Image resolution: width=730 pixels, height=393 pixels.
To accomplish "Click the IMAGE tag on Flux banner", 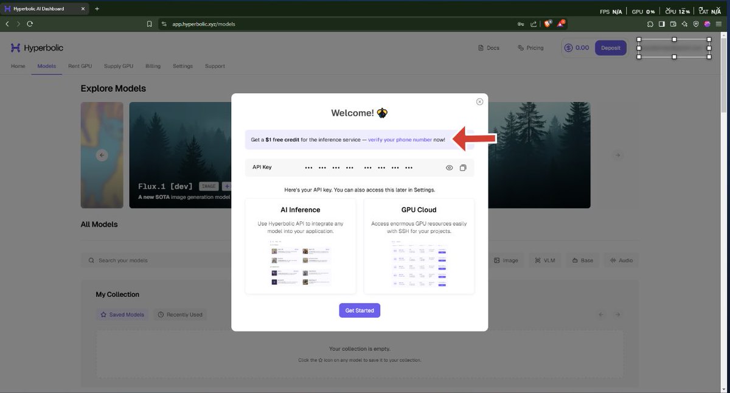I will (x=209, y=186).
